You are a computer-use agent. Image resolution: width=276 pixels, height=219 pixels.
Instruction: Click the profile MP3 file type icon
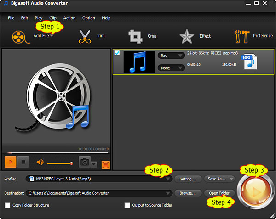click(x=32, y=179)
